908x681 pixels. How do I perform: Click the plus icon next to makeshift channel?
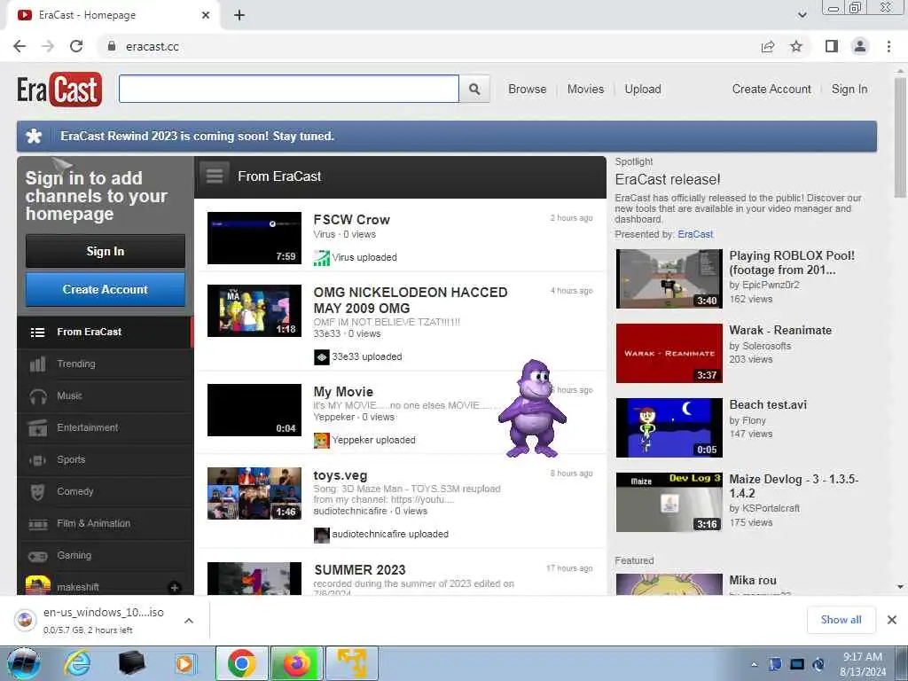[x=175, y=587]
